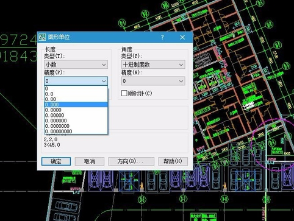Select precision 0.00 in the list
Viewport: 294px width, 221px height.
tap(76, 99)
